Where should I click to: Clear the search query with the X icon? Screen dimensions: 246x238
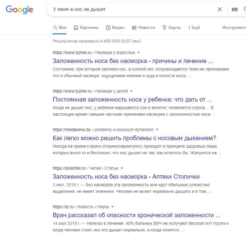tap(220, 9)
